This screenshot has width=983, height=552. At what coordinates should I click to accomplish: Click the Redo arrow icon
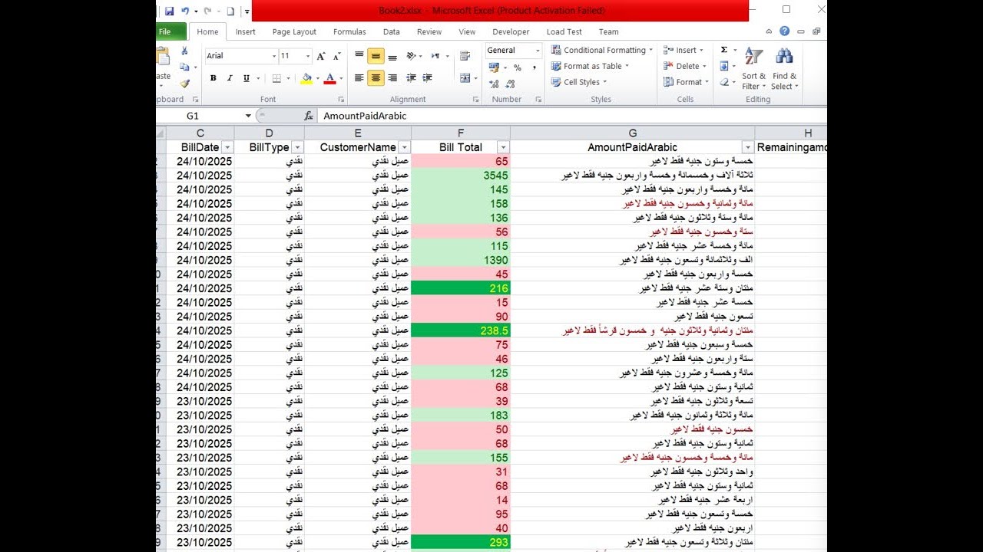[208, 11]
